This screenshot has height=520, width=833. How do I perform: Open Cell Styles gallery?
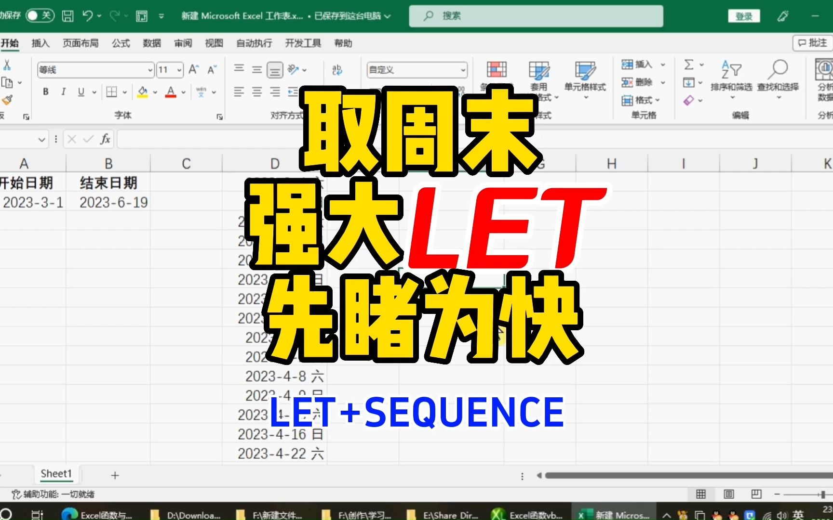point(585,79)
